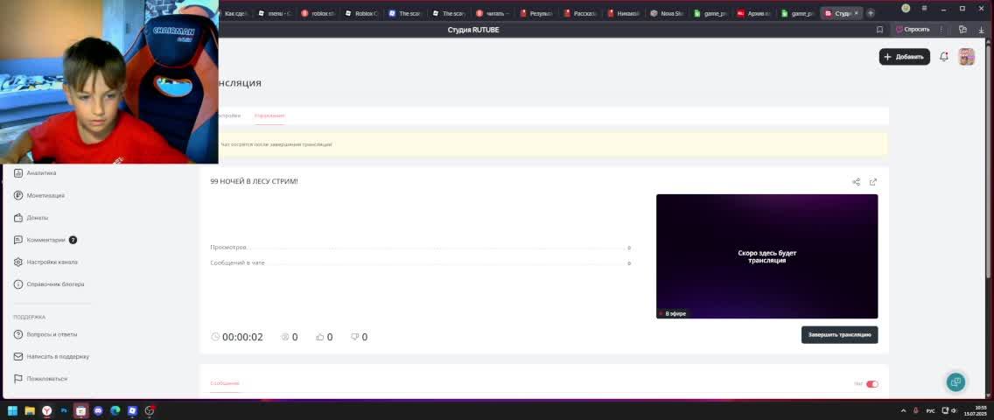Switch to the Nova browser tab

coord(666,12)
